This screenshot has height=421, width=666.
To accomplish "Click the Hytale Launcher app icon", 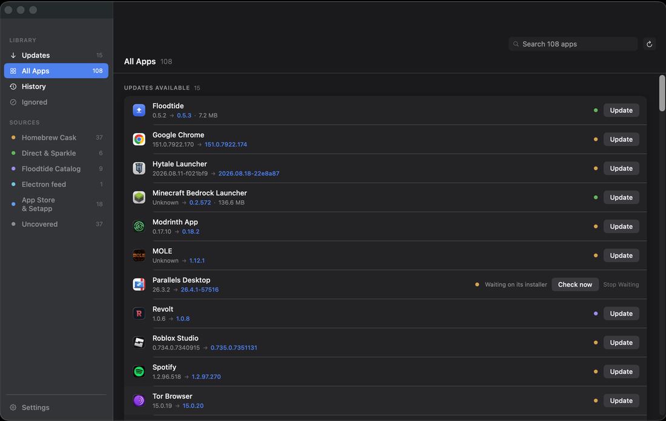I will coord(139,169).
